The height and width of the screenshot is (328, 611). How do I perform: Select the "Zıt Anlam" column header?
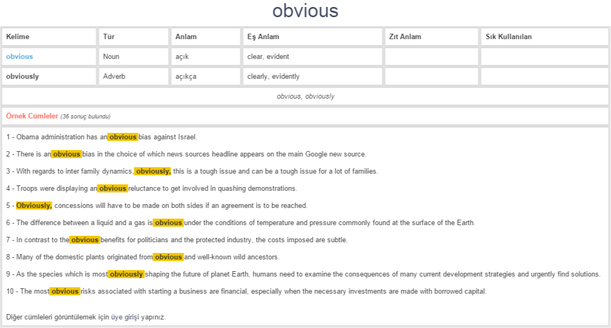(x=405, y=37)
